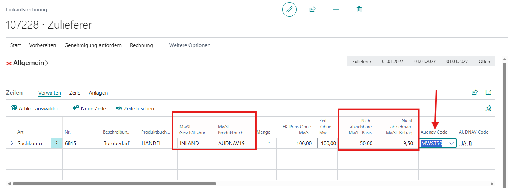
Task: Click the pencil edit icon
Action: (x=289, y=9)
